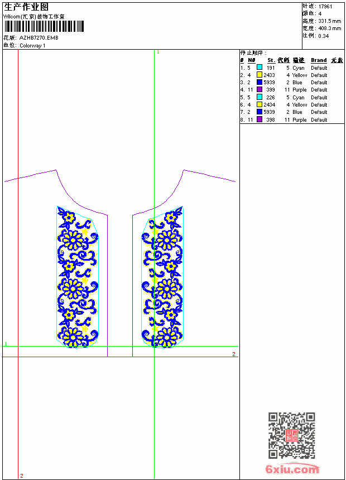Select the purple swatch in row 8
This screenshot has height=480, width=346.
pyautogui.click(x=259, y=119)
